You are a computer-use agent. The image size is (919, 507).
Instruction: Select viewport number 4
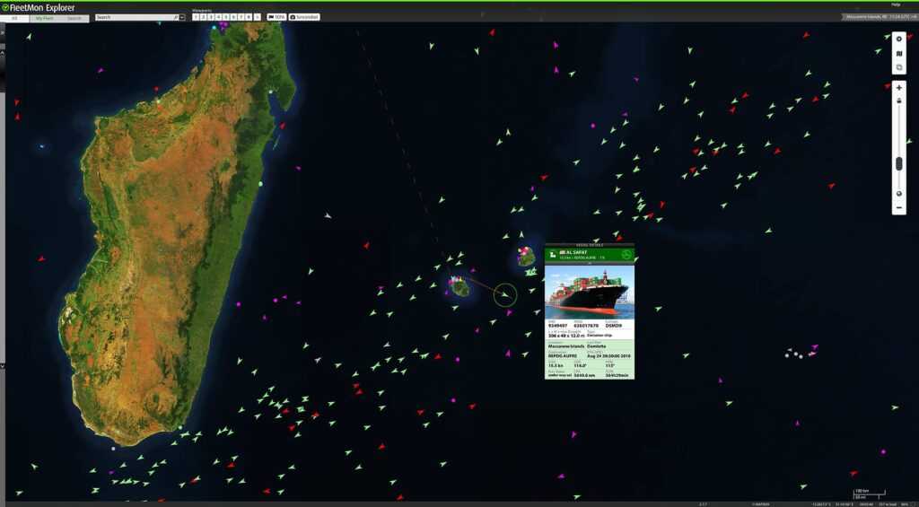217,17
